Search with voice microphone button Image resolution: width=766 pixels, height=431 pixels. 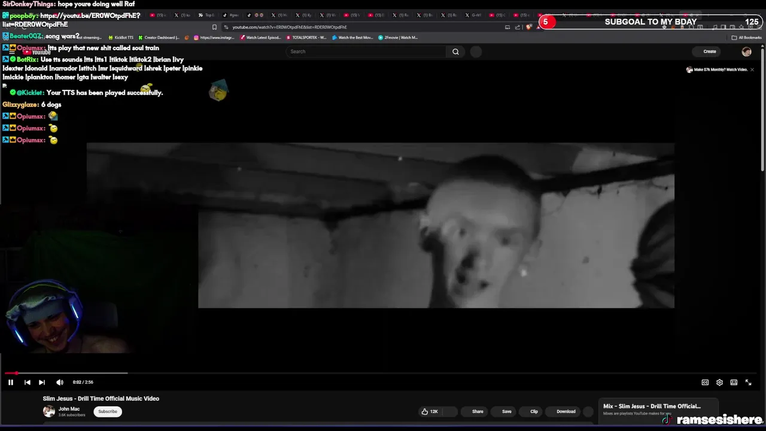[x=476, y=51]
